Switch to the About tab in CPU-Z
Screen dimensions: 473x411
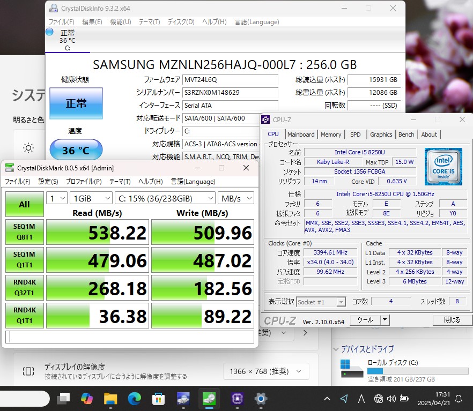(x=429, y=134)
